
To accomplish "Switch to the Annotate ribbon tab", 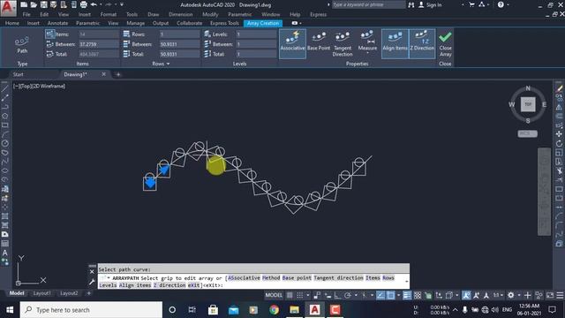I will (x=57, y=23).
